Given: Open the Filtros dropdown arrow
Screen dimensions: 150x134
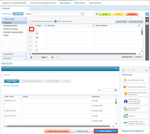Looking at the screenshot, I should coord(82,14).
